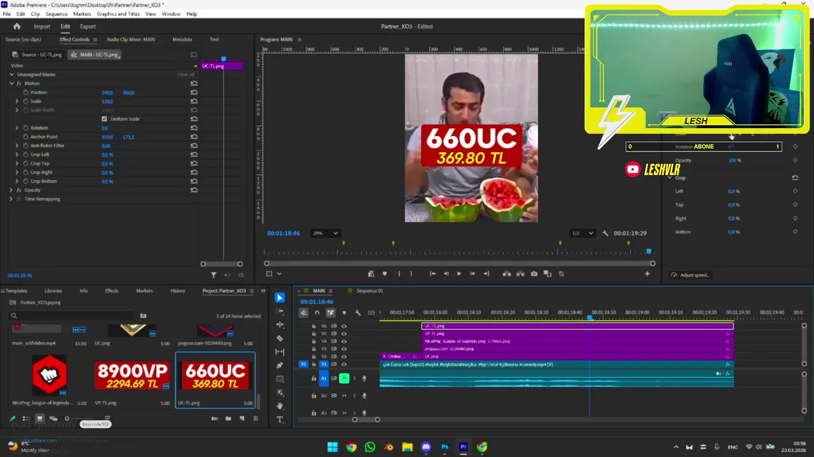Toggle visibility eye of track V3
The width and height of the screenshot is (814, 457).
(344, 348)
